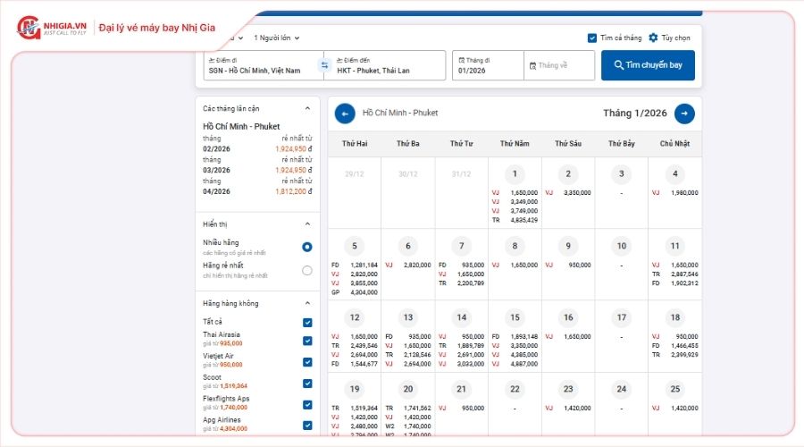Screen dimensions: 804x447
Task: Click the departure plane icon at Điểm đi
Action: tap(212, 60)
